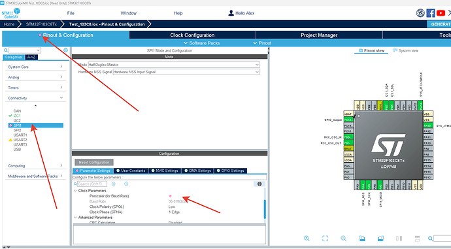This screenshot has width=451, height=249.
Task: Open the SPI Mode dropdown
Action: click(174, 65)
